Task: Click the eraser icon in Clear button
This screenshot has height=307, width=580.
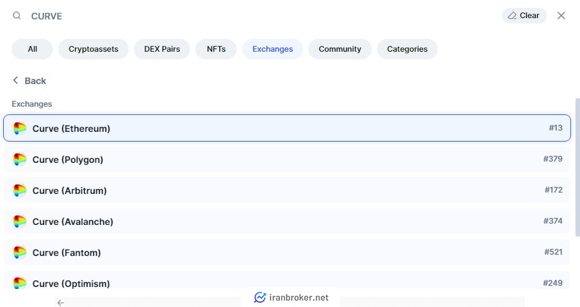Action: click(512, 16)
